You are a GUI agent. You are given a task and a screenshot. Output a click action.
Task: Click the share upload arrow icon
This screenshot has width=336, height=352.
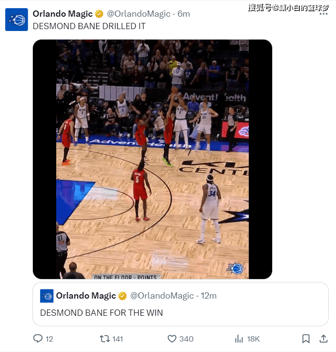[x=323, y=339]
